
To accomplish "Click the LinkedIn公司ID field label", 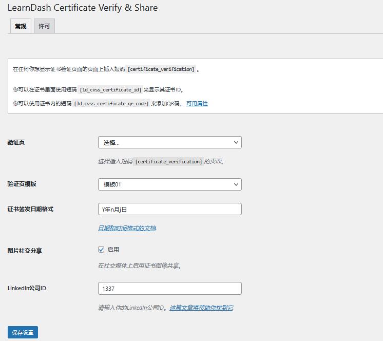I will pyautogui.click(x=27, y=288).
